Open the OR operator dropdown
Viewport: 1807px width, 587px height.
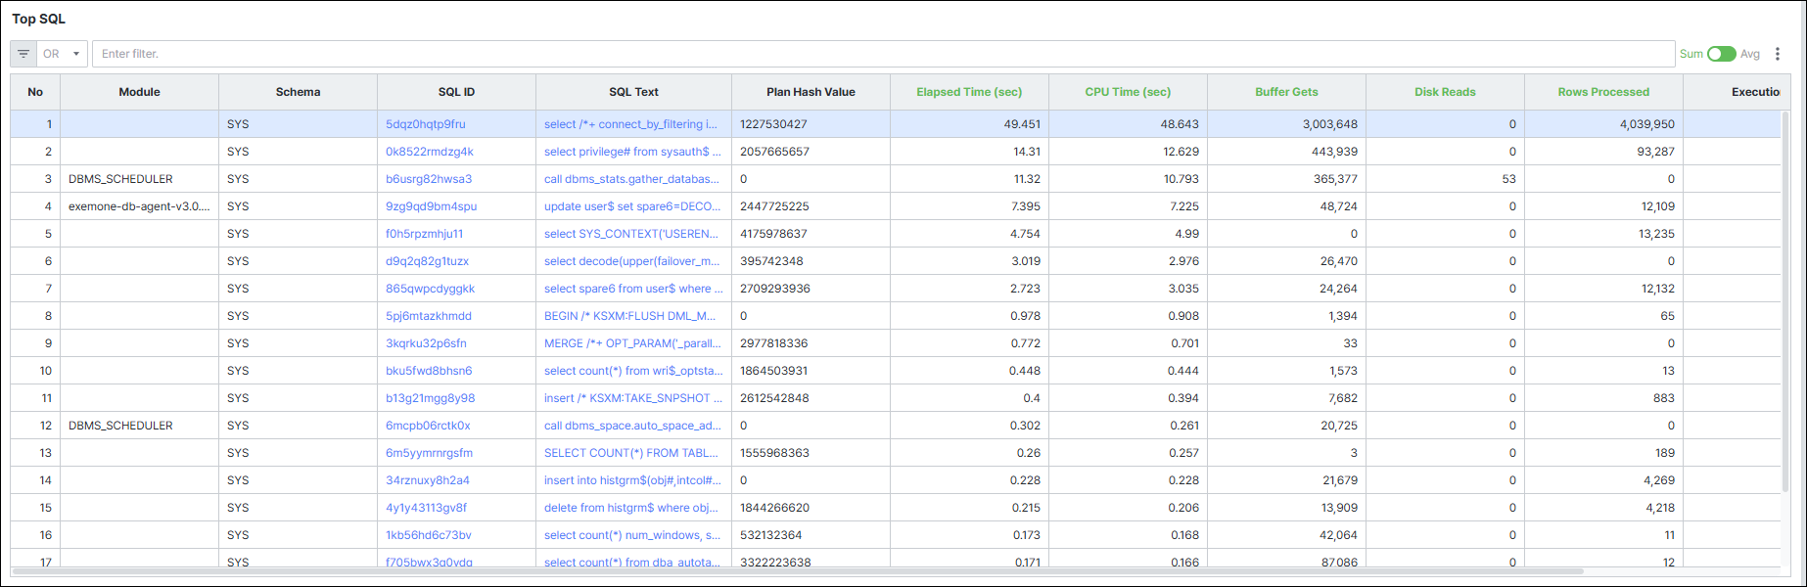point(62,54)
